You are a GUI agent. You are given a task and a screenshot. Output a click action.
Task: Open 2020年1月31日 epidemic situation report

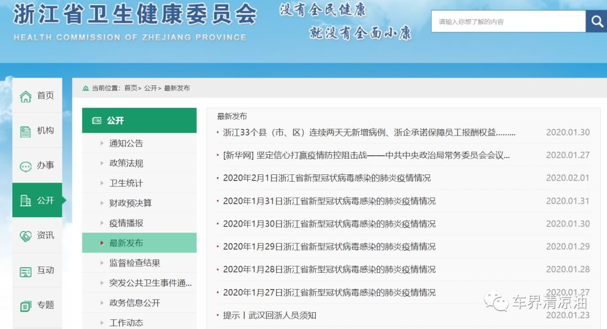(329, 201)
